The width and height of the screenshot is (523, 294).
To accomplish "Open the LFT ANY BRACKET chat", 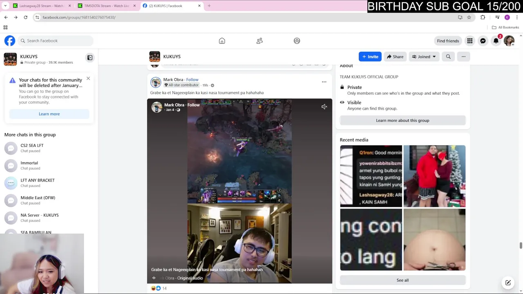I will click(x=49, y=183).
